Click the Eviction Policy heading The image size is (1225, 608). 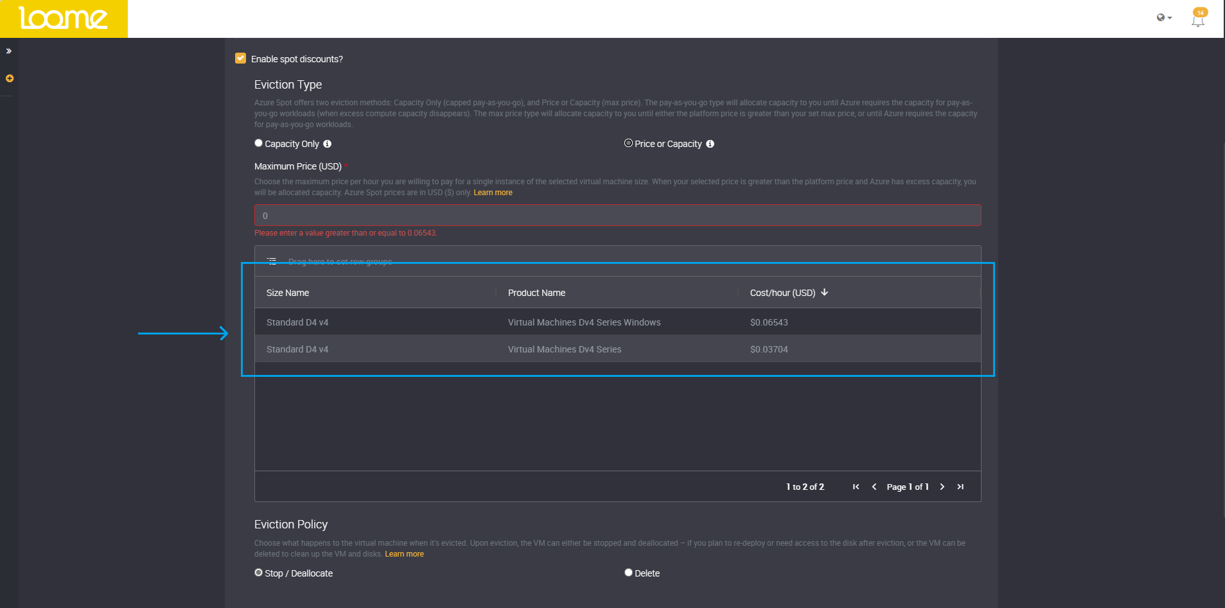pos(291,525)
